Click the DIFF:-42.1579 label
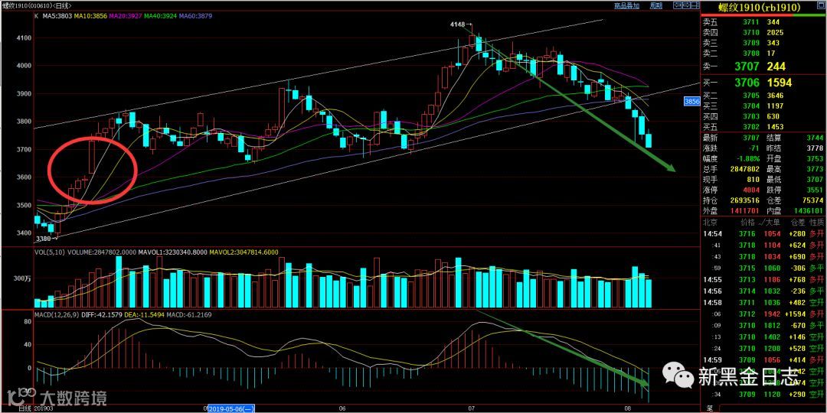This screenshot has width=827, height=413. point(101,315)
